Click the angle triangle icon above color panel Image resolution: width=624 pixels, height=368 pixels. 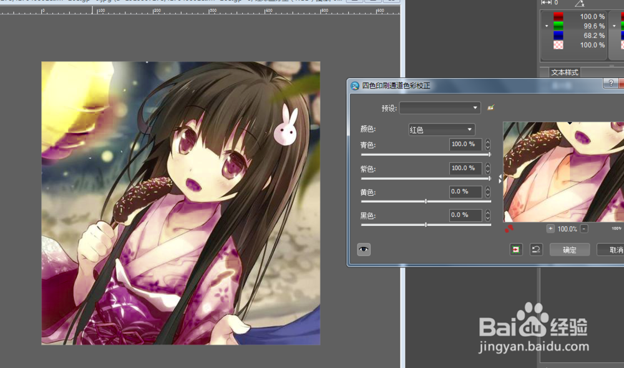pyautogui.click(x=580, y=3)
